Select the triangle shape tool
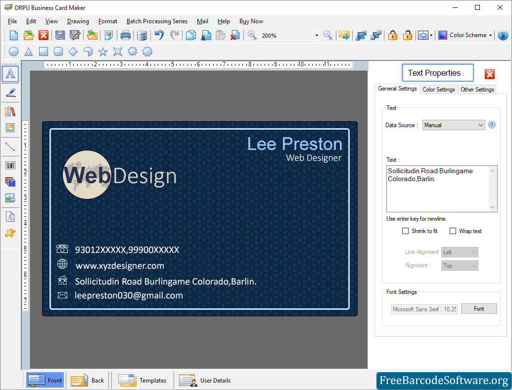The height and width of the screenshot is (390, 512). point(29,51)
